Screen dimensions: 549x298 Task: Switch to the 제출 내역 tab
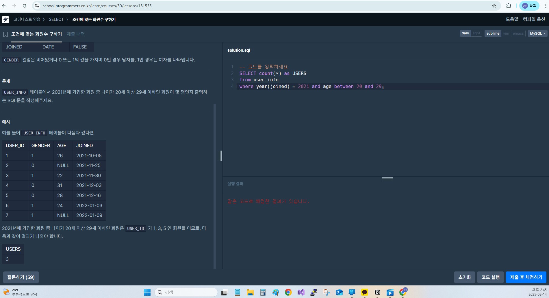[76, 34]
